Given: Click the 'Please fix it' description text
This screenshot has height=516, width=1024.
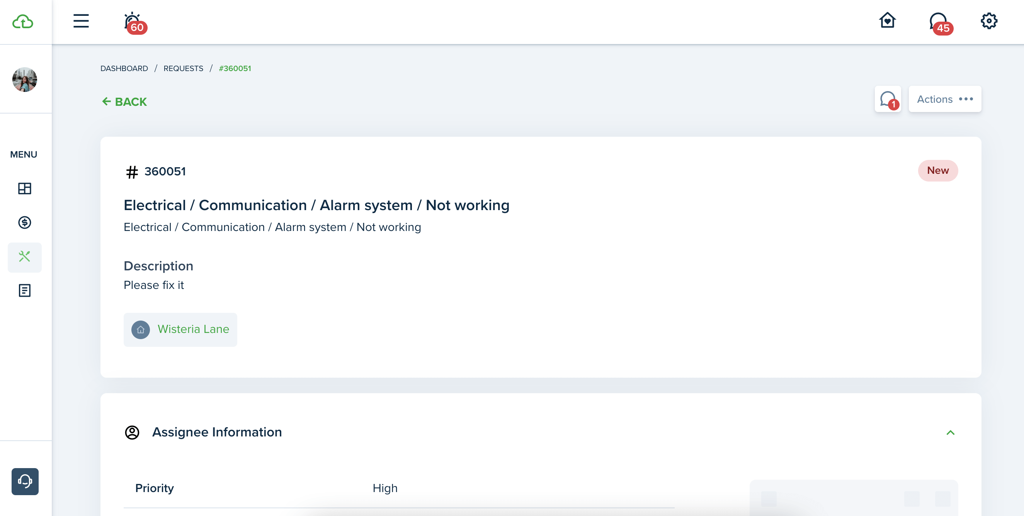Looking at the screenshot, I should (153, 285).
